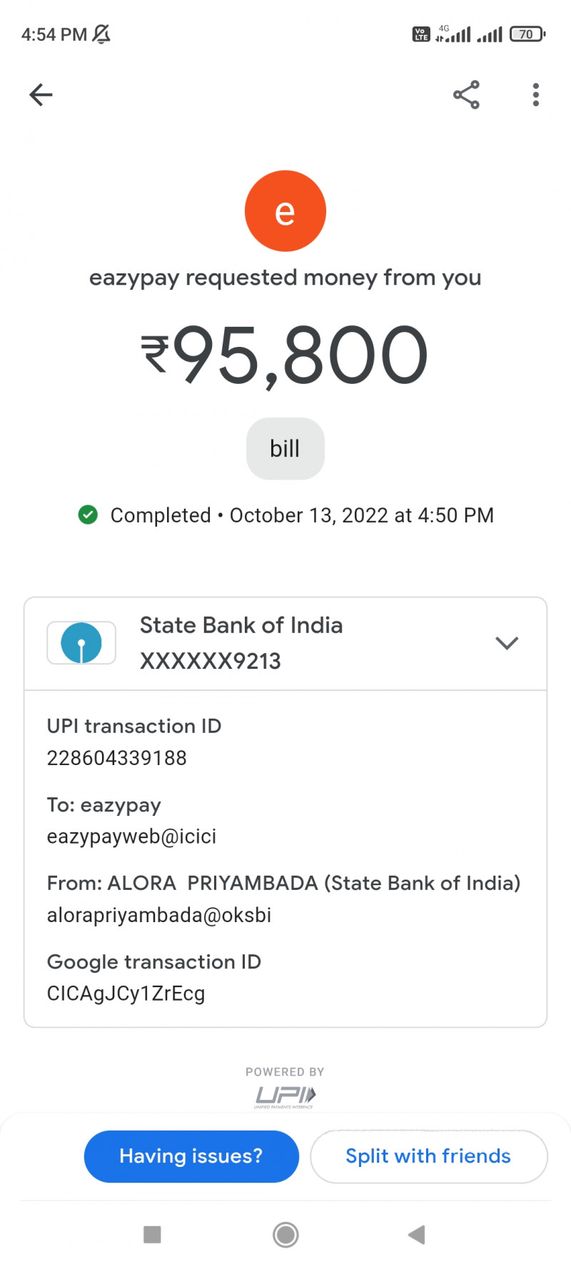Tap the green completed checkmark icon
The height and width of the screenshot is (1269, 571).
click(88, 515)
